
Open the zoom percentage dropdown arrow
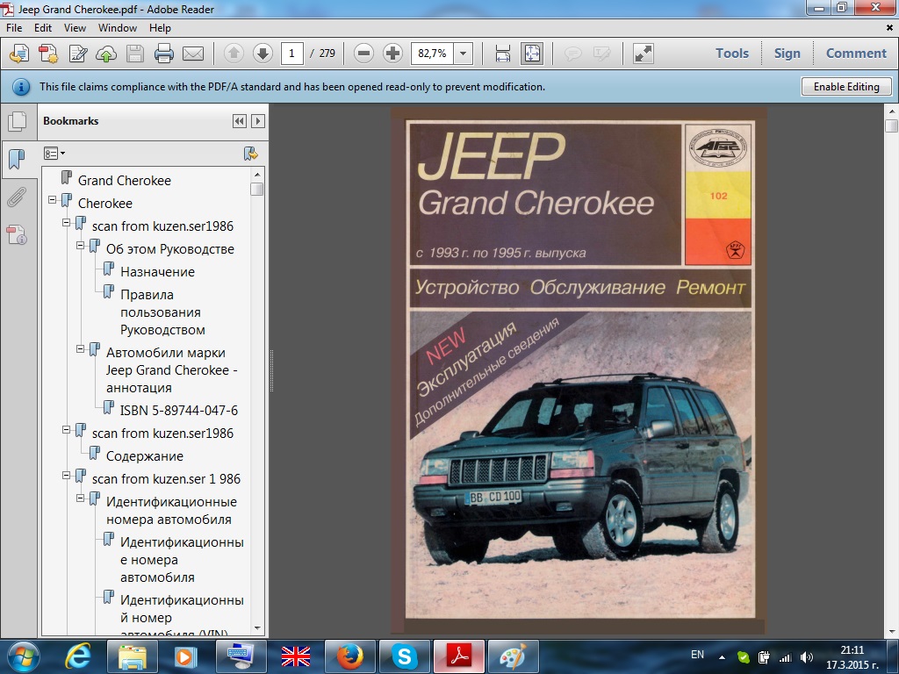click(x=464, y=54)
